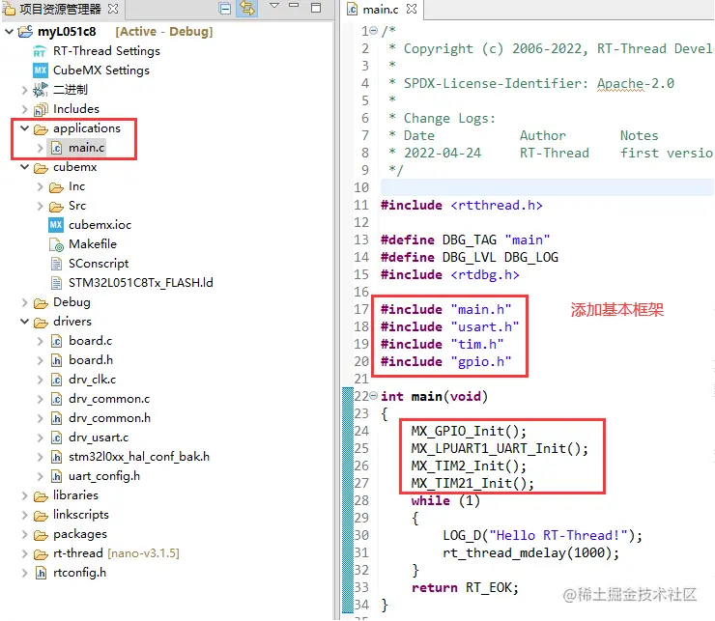715x621 pixels.
Task: Expand main.c in the tree
Action: coord(41,148)
